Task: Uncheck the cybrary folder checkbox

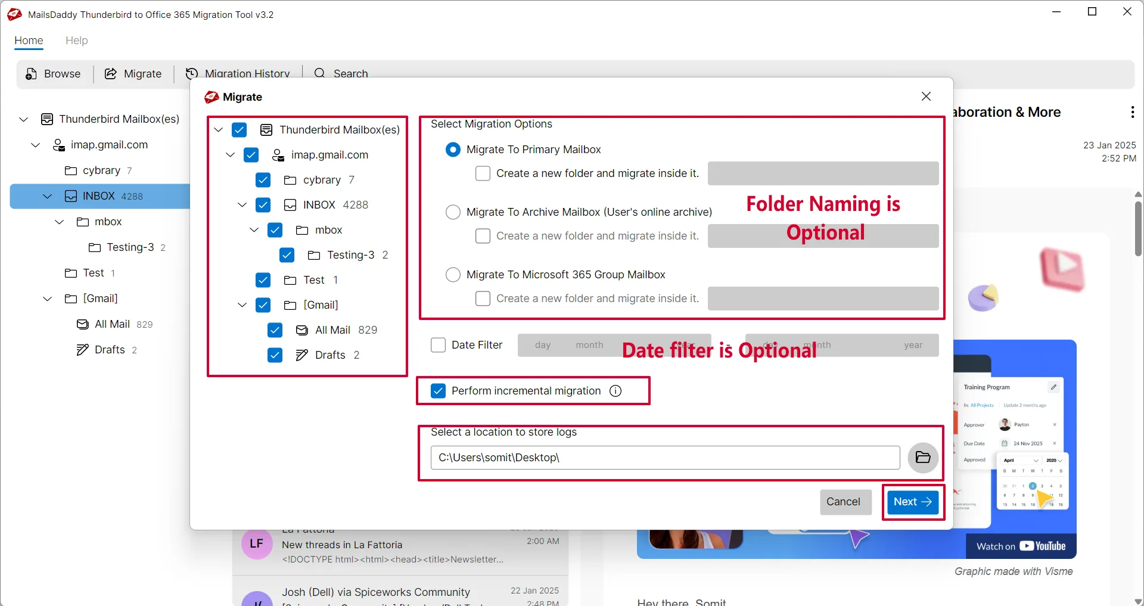Action: 263,180
